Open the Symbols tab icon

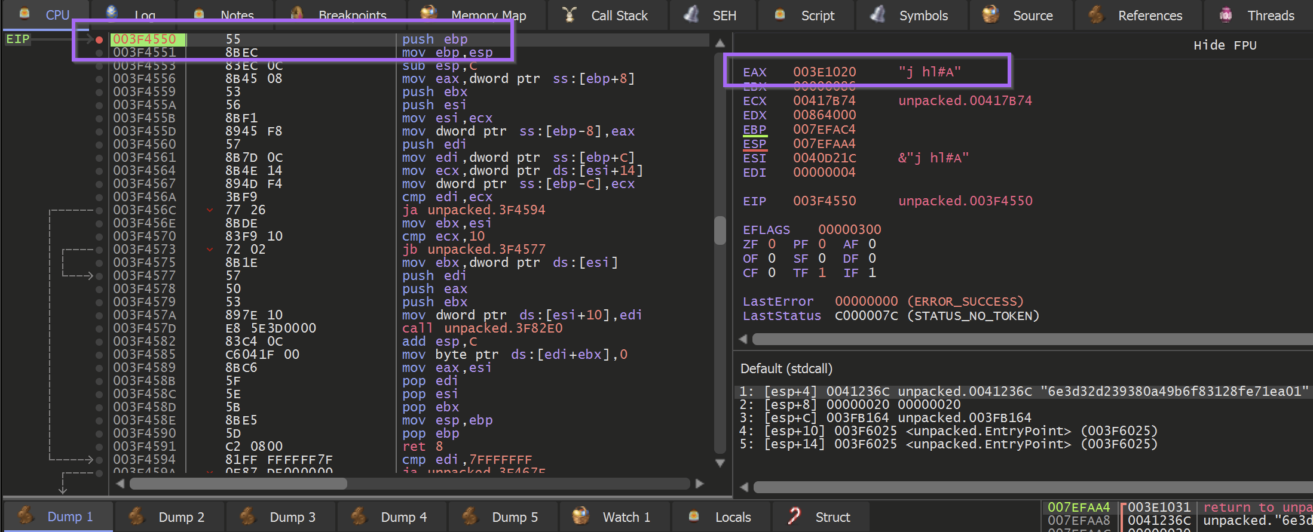877,14
